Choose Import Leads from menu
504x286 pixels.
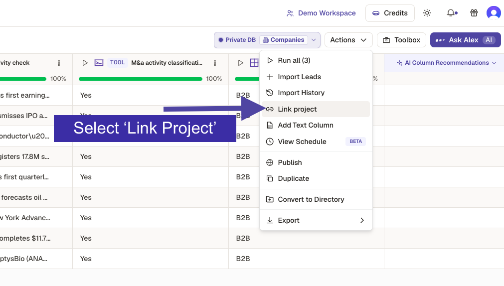click(x=316, y=77)
